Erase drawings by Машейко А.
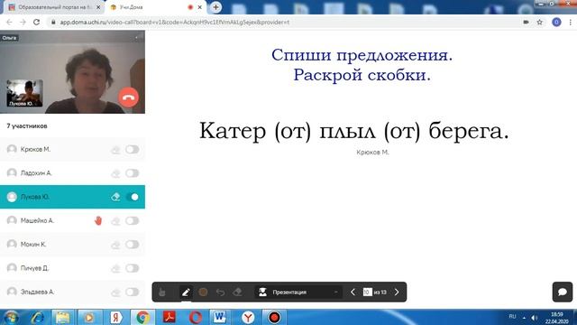 coord(115,220)
